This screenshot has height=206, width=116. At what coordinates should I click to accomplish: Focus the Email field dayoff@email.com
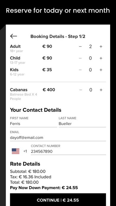[x=58, y=138]
